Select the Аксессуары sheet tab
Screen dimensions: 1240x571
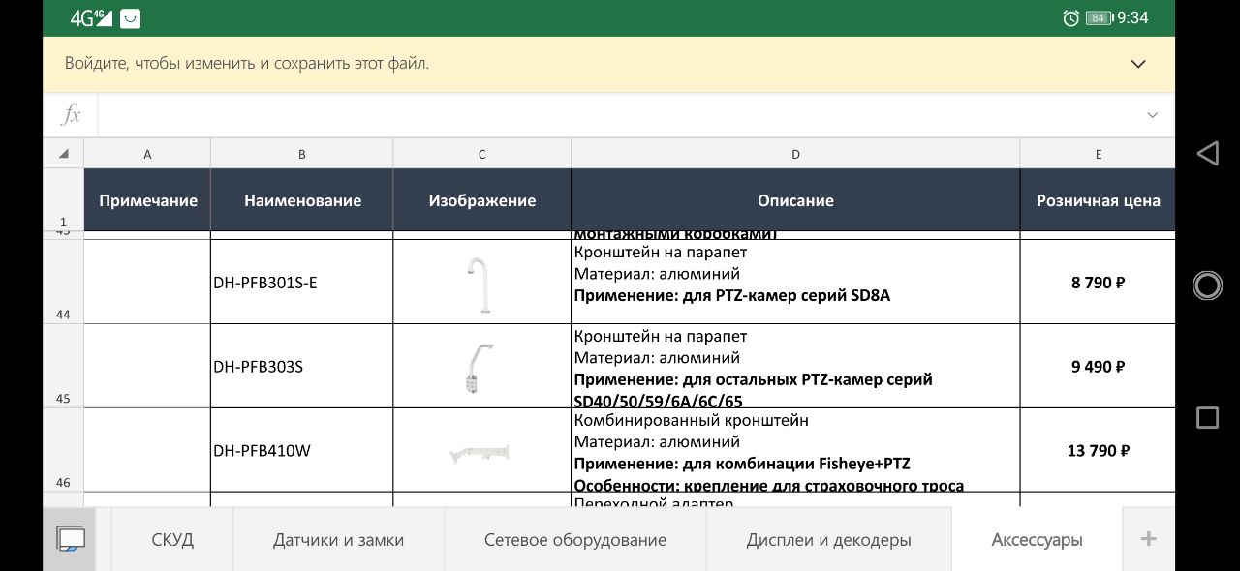point(1037,539)
